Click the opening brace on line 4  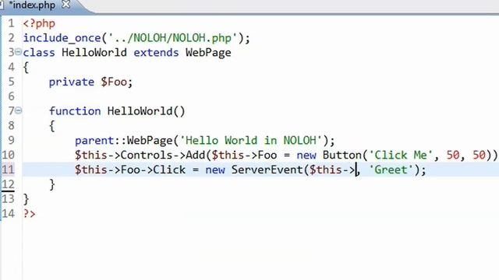point(26,68)
